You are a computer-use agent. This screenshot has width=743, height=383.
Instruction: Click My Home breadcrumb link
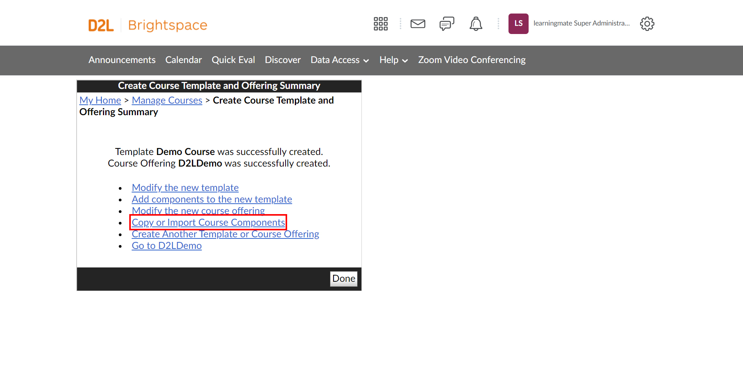click(x=100, y=100)
